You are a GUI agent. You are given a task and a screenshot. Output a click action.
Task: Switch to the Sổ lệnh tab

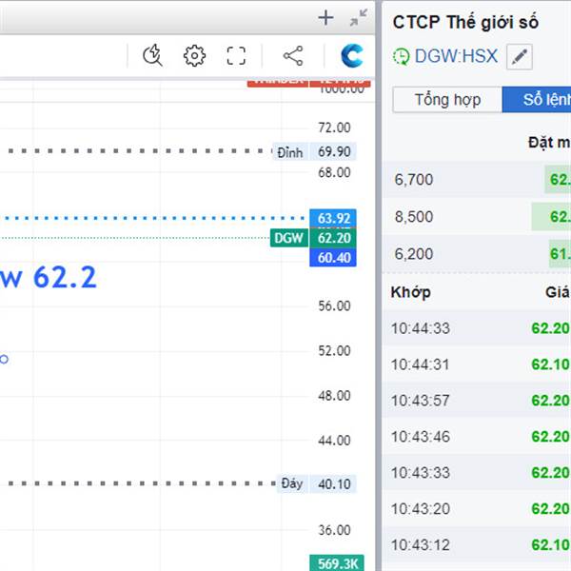point(537,99)
